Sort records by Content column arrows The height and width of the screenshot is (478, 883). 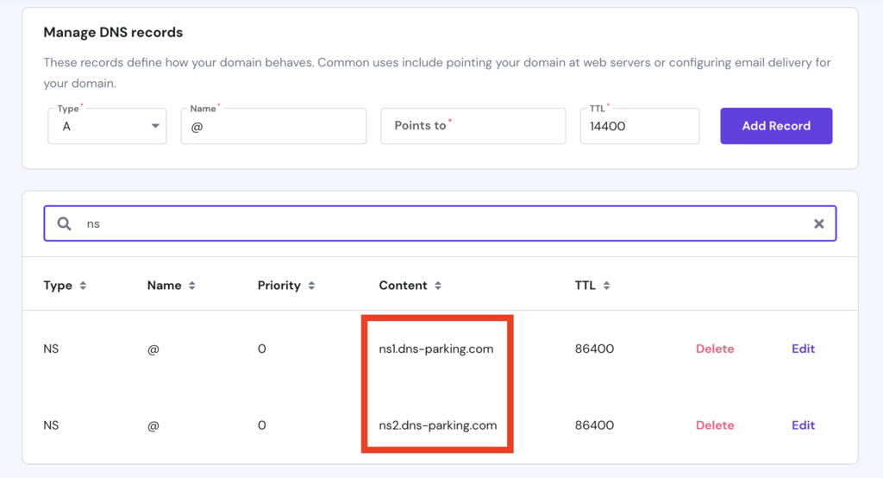pyautogui.click(x=438, y=286)
